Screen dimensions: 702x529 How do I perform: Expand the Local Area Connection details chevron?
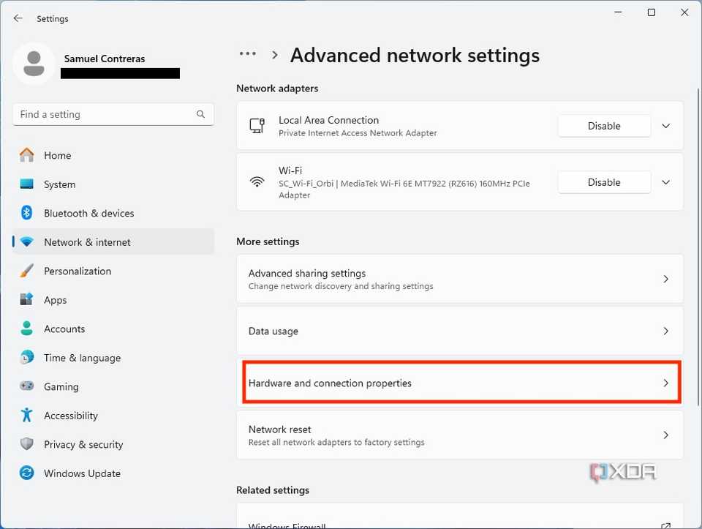click(x=665, y=125)
